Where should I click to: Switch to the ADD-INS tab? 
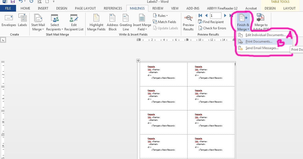tap(193, 8)
